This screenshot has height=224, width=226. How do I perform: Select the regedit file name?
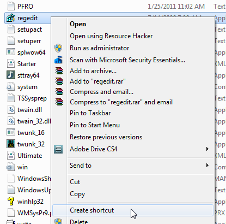point(27,18)
